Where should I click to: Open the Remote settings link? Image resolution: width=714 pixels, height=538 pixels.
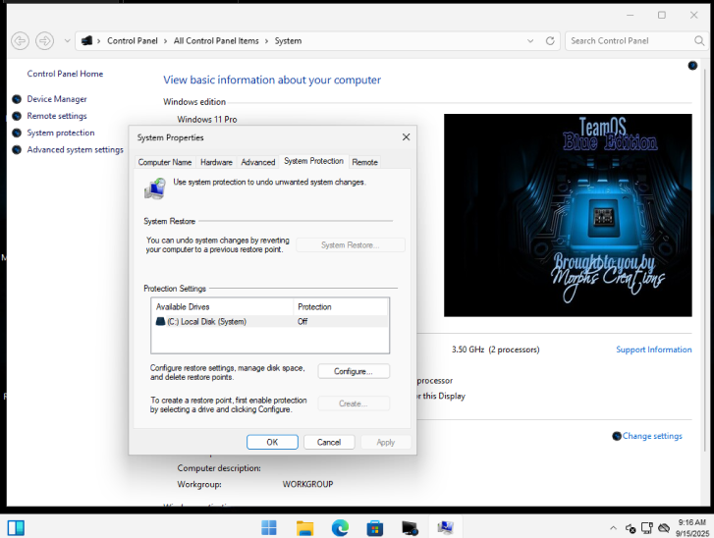pyautogui.click(x=57, y=116)
